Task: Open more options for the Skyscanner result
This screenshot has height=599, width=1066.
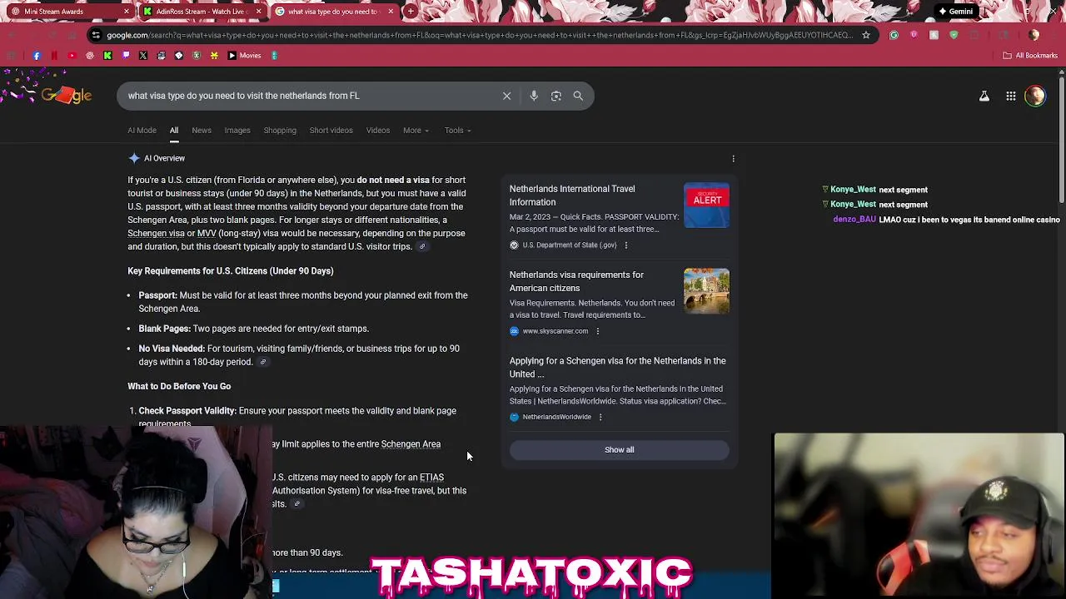Action: click(x=597, y=331)
